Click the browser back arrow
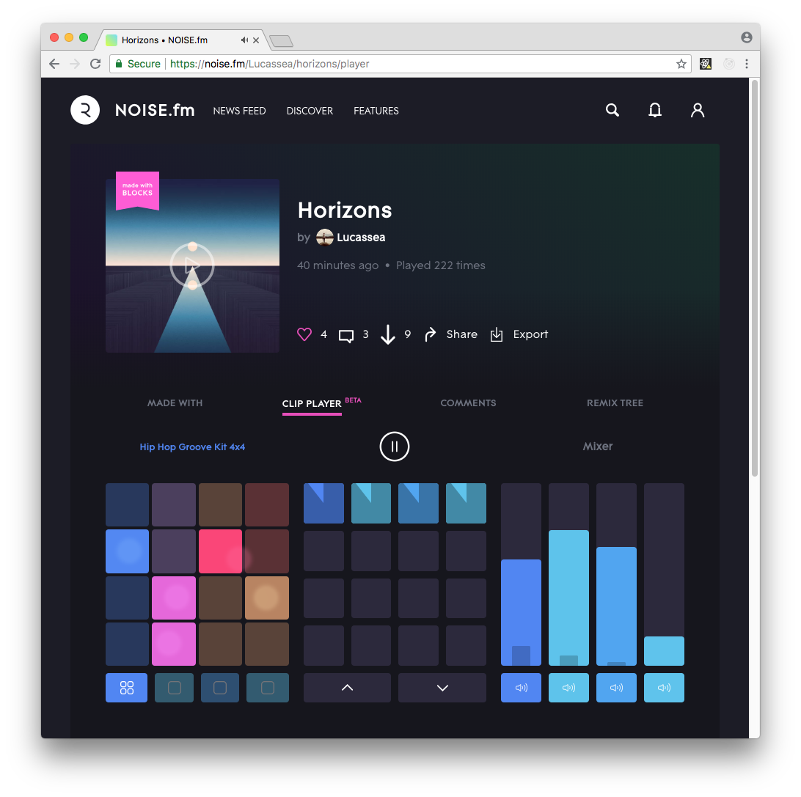This screenshot has width=801, height=797. pos(54,64)
